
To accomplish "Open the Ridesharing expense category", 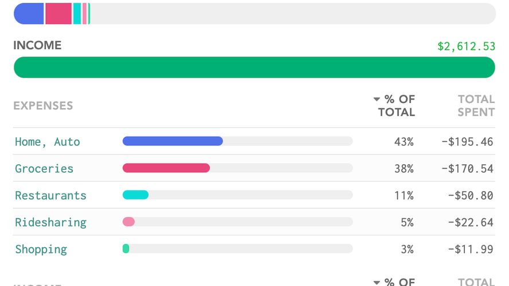I will coord(50,223).
